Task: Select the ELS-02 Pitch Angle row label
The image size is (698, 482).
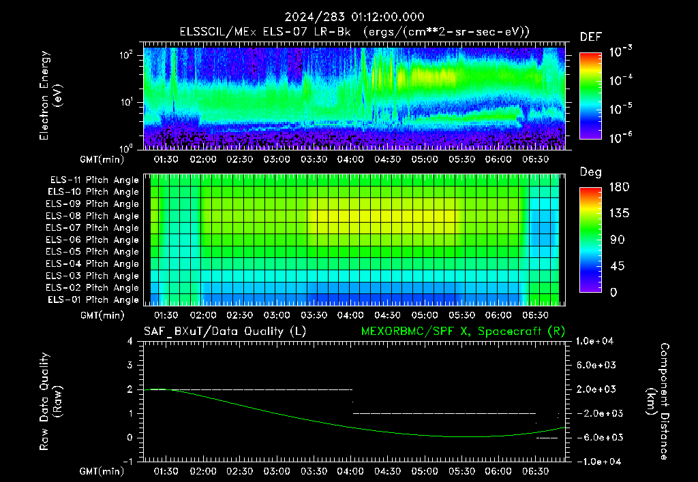Action: (x=93, y=288)
